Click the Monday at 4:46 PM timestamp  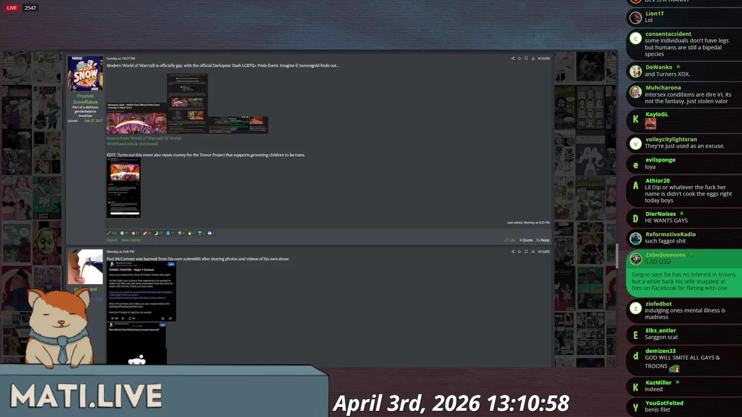120,252
